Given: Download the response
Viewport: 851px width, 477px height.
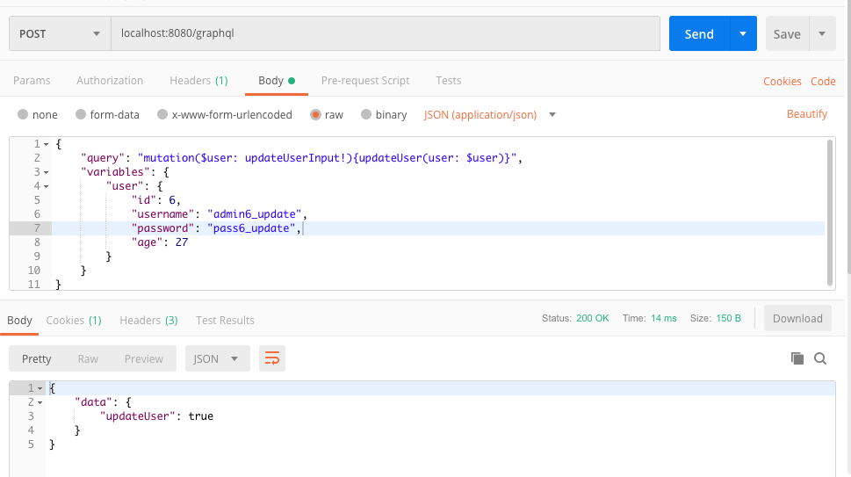Looking at the screenshot, I should 797,319.
